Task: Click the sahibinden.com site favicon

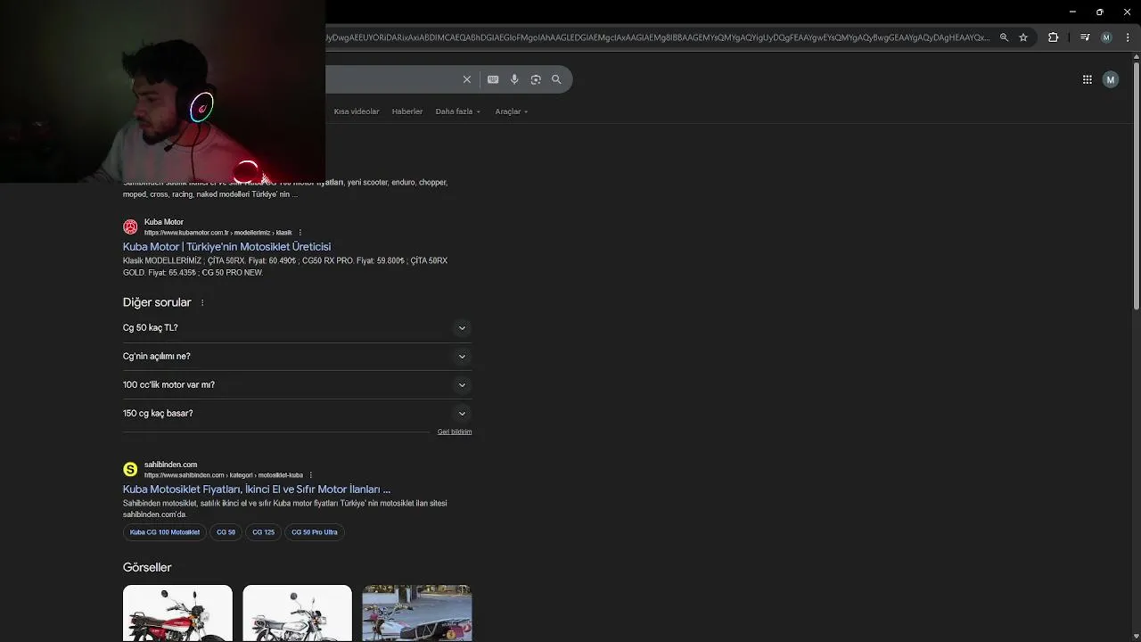Action: 130,469
